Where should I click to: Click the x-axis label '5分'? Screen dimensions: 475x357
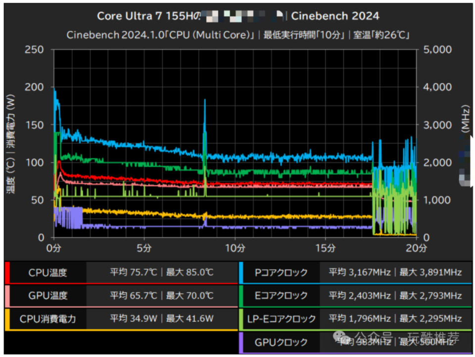(144, 248)
